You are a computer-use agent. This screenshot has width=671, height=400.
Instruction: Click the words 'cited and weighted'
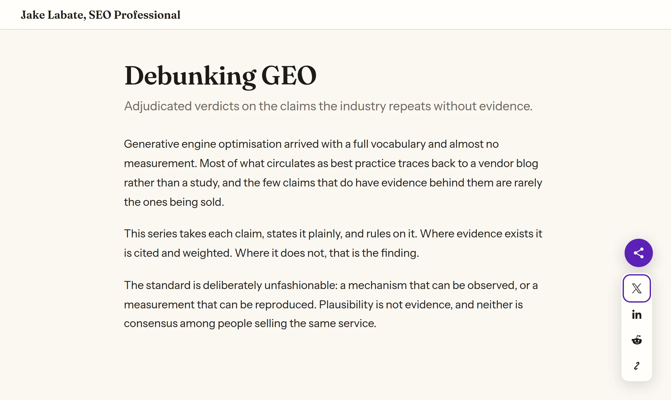coord(182,253)
